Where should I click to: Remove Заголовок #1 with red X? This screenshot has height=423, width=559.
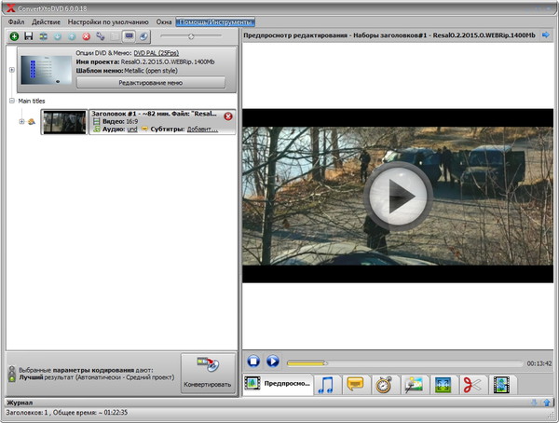pyautogui.click(x=228, y=116)
